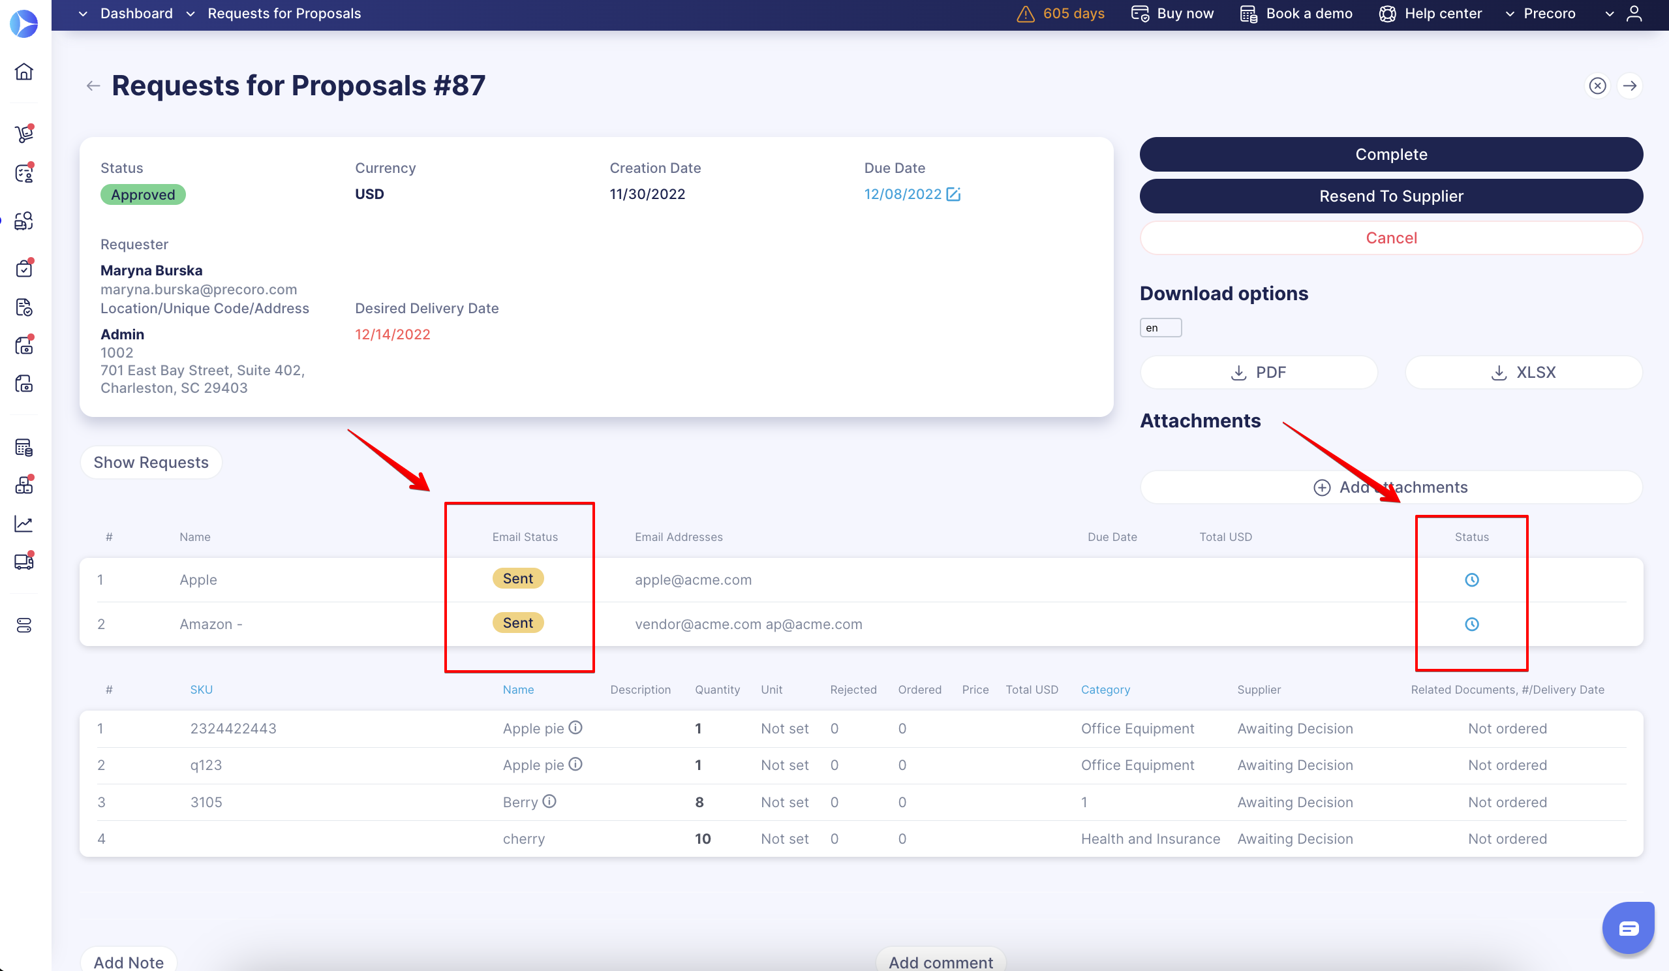Open the chat widget bubble

pyautogui.click(x=1628, y=928)
